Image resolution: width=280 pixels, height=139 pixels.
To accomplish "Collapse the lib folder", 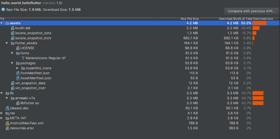I will (x=2, y=93).
